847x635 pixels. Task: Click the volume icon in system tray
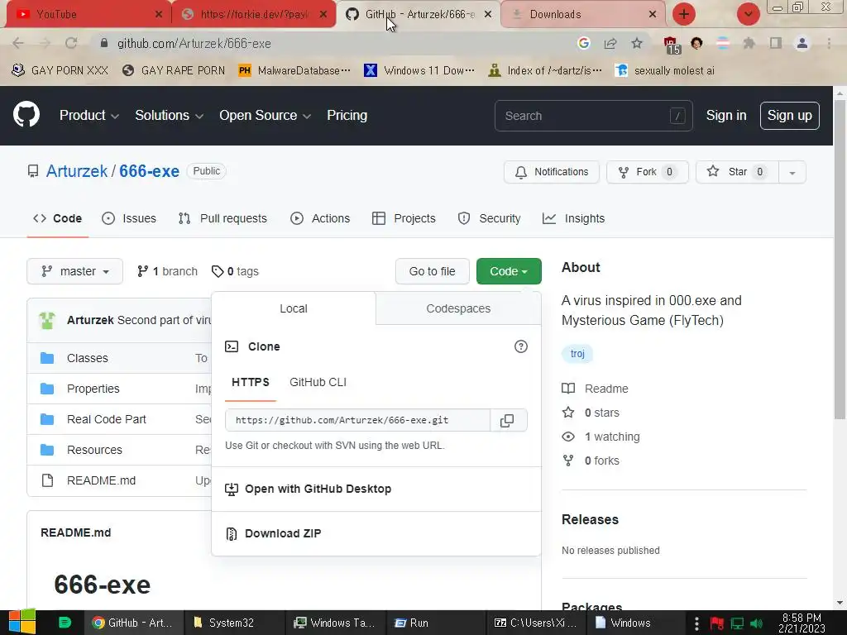click(x=757, y=623)
